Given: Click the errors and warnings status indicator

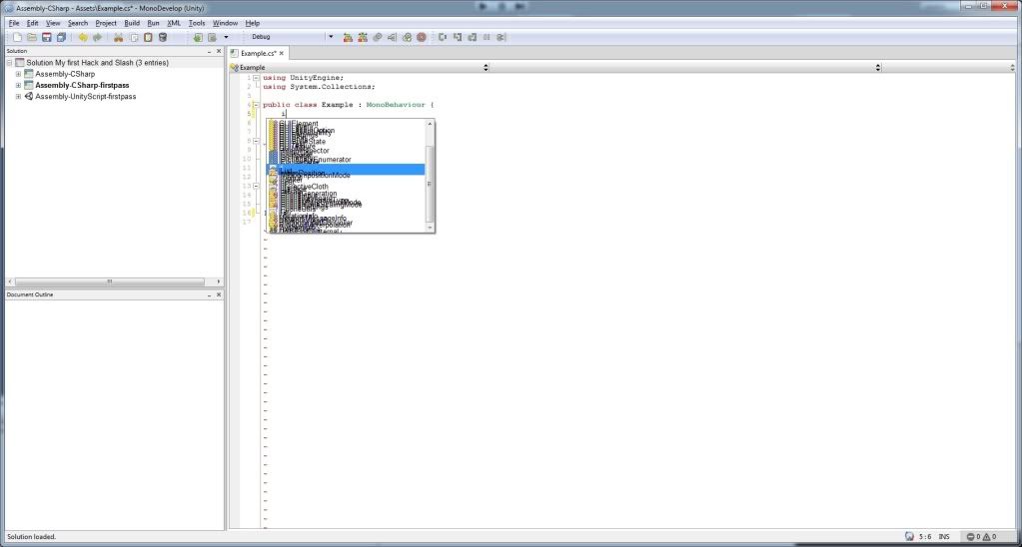Looking at the screenshot, I should [x=981, y=537].
